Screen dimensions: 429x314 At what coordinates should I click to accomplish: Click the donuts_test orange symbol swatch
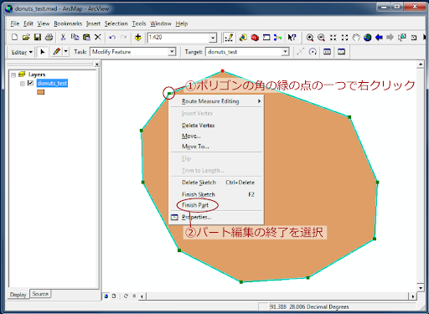tap(41, 92)
